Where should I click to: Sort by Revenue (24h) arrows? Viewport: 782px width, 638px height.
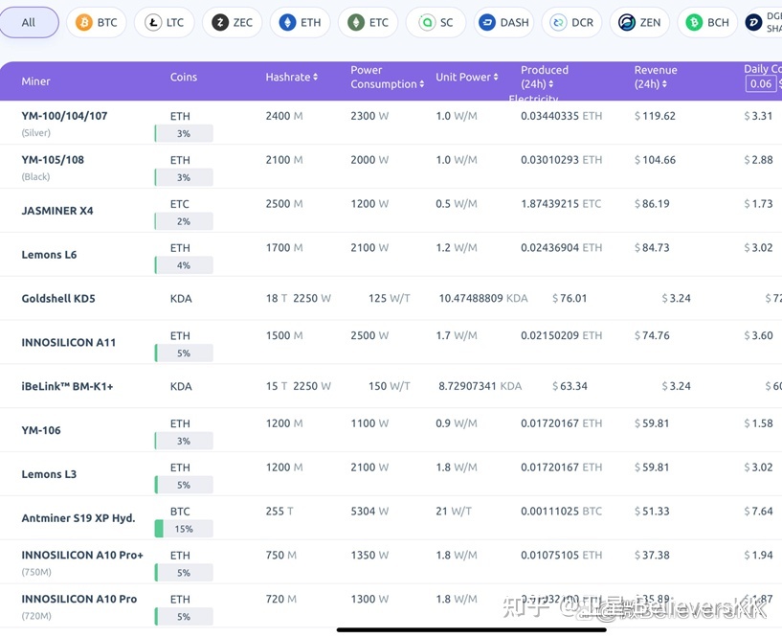tap(664, 84)
